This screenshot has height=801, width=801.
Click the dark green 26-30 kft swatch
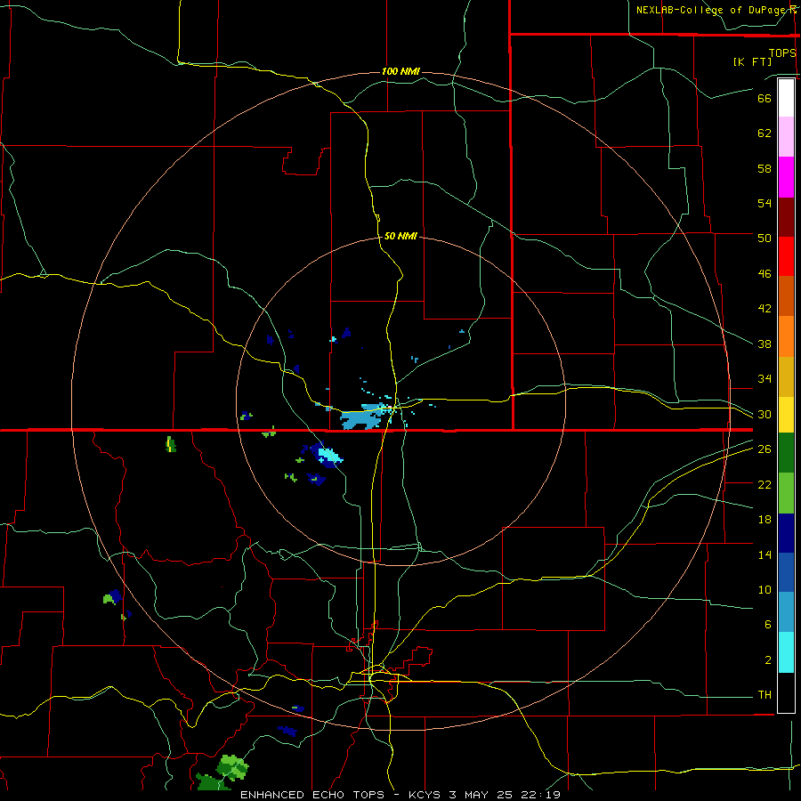[x=786, y=453]
